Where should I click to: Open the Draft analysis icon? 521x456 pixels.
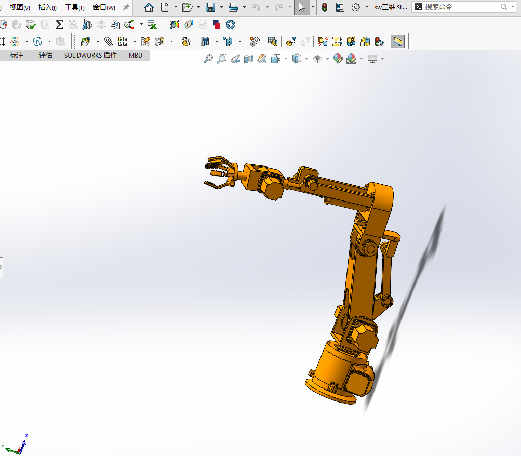tap(87, 24)
